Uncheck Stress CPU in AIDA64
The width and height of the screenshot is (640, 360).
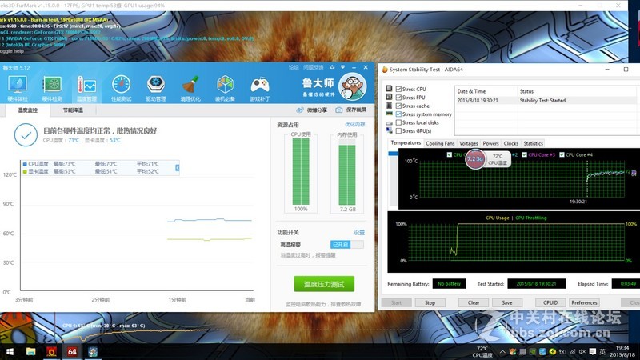click(398, 89)
